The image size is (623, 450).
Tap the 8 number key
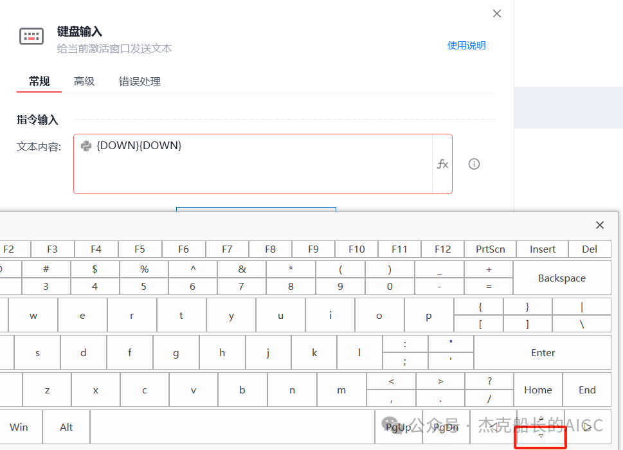tap(291, 286)
